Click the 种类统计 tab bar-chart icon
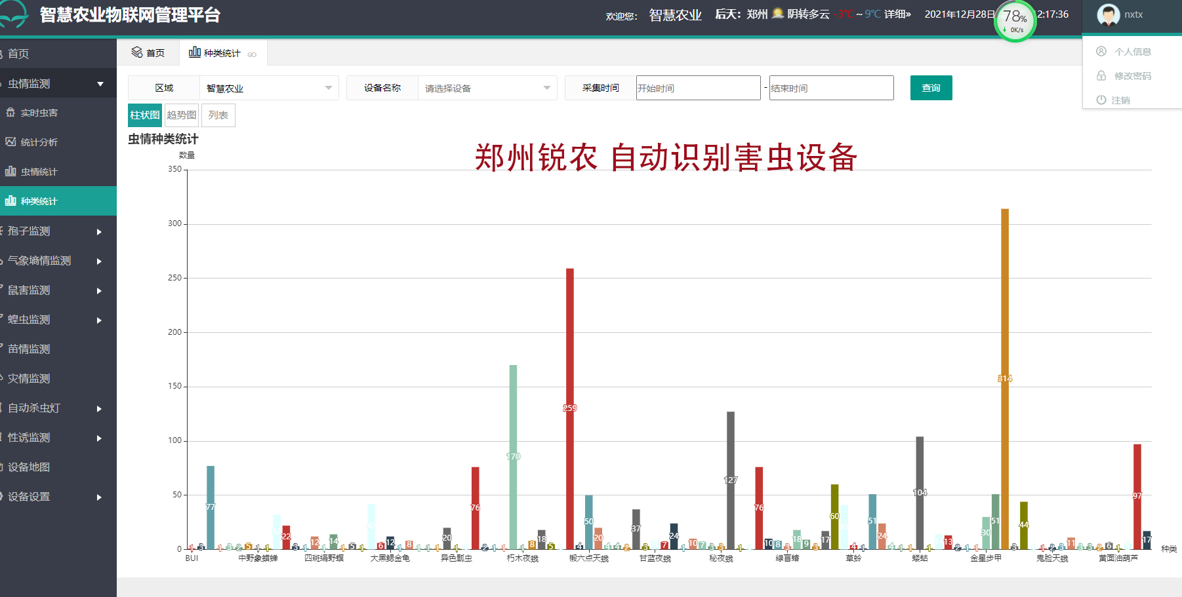Image resolution: width=1182 pixels, height=597 pixels. 194,52
